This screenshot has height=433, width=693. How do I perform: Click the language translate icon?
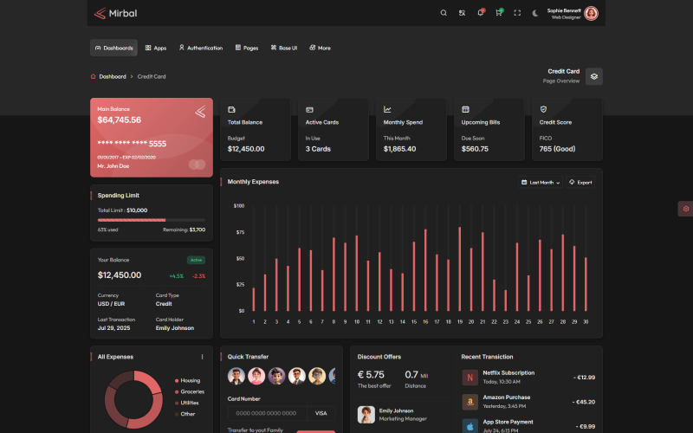(462, 13)
